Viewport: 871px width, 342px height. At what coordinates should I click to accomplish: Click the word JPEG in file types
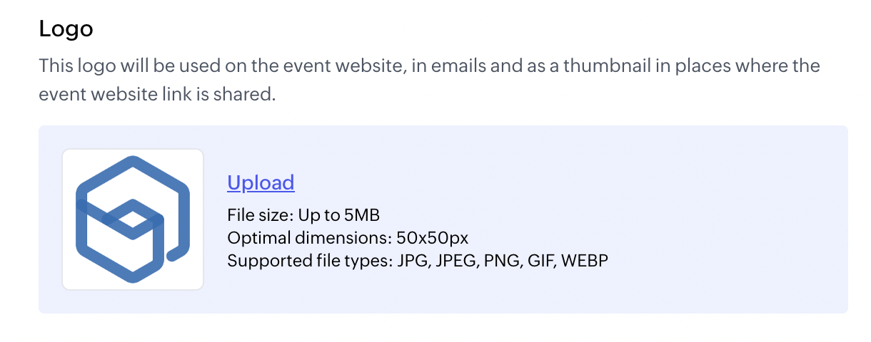[x=456, y=261]
